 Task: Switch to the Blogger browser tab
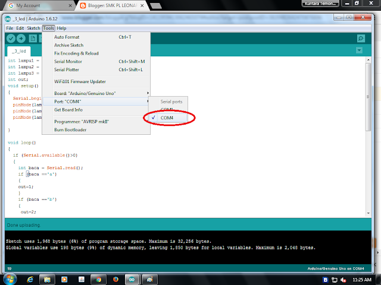click(x=113, y=5)
